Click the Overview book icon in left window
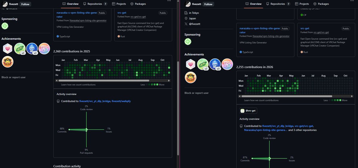Viewport: 358px width, 168px height. coord(64,4)
